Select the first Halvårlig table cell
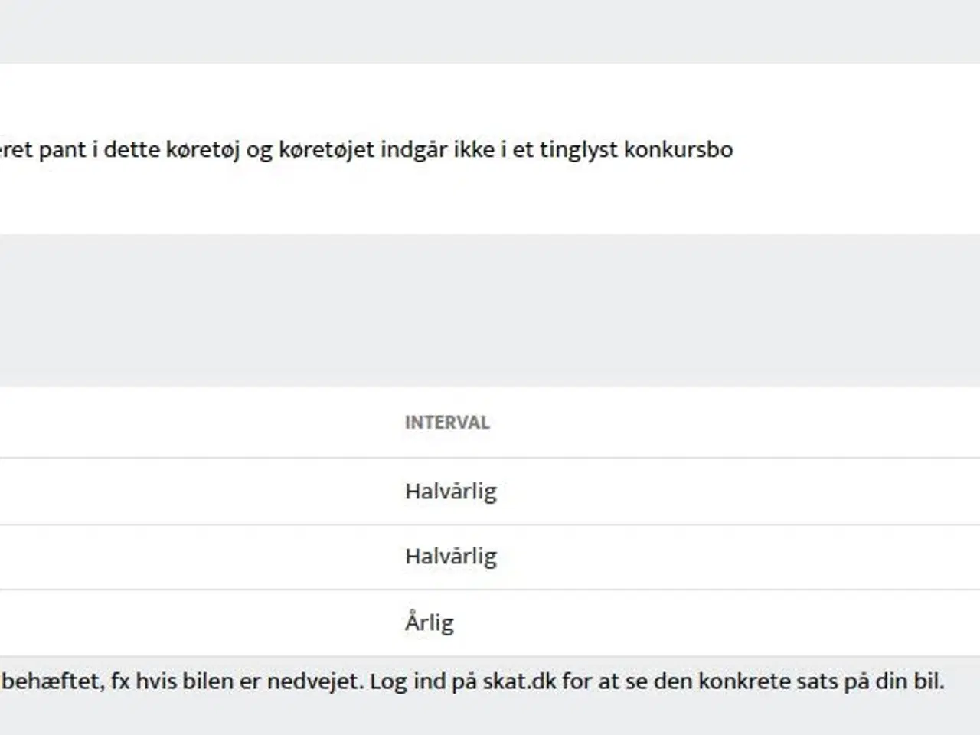Viewport: 980px width, 735px height. point(451,491)
